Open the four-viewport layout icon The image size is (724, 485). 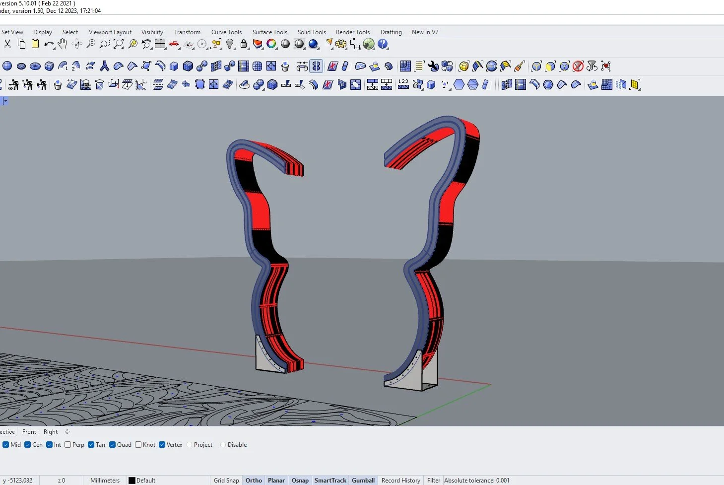160,44
